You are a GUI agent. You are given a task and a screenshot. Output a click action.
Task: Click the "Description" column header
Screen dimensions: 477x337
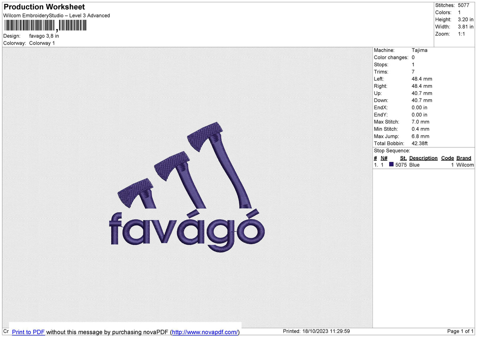tap(423, 158)
